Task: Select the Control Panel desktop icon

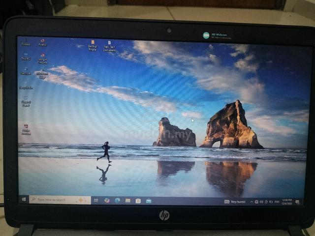Action: 26,101
